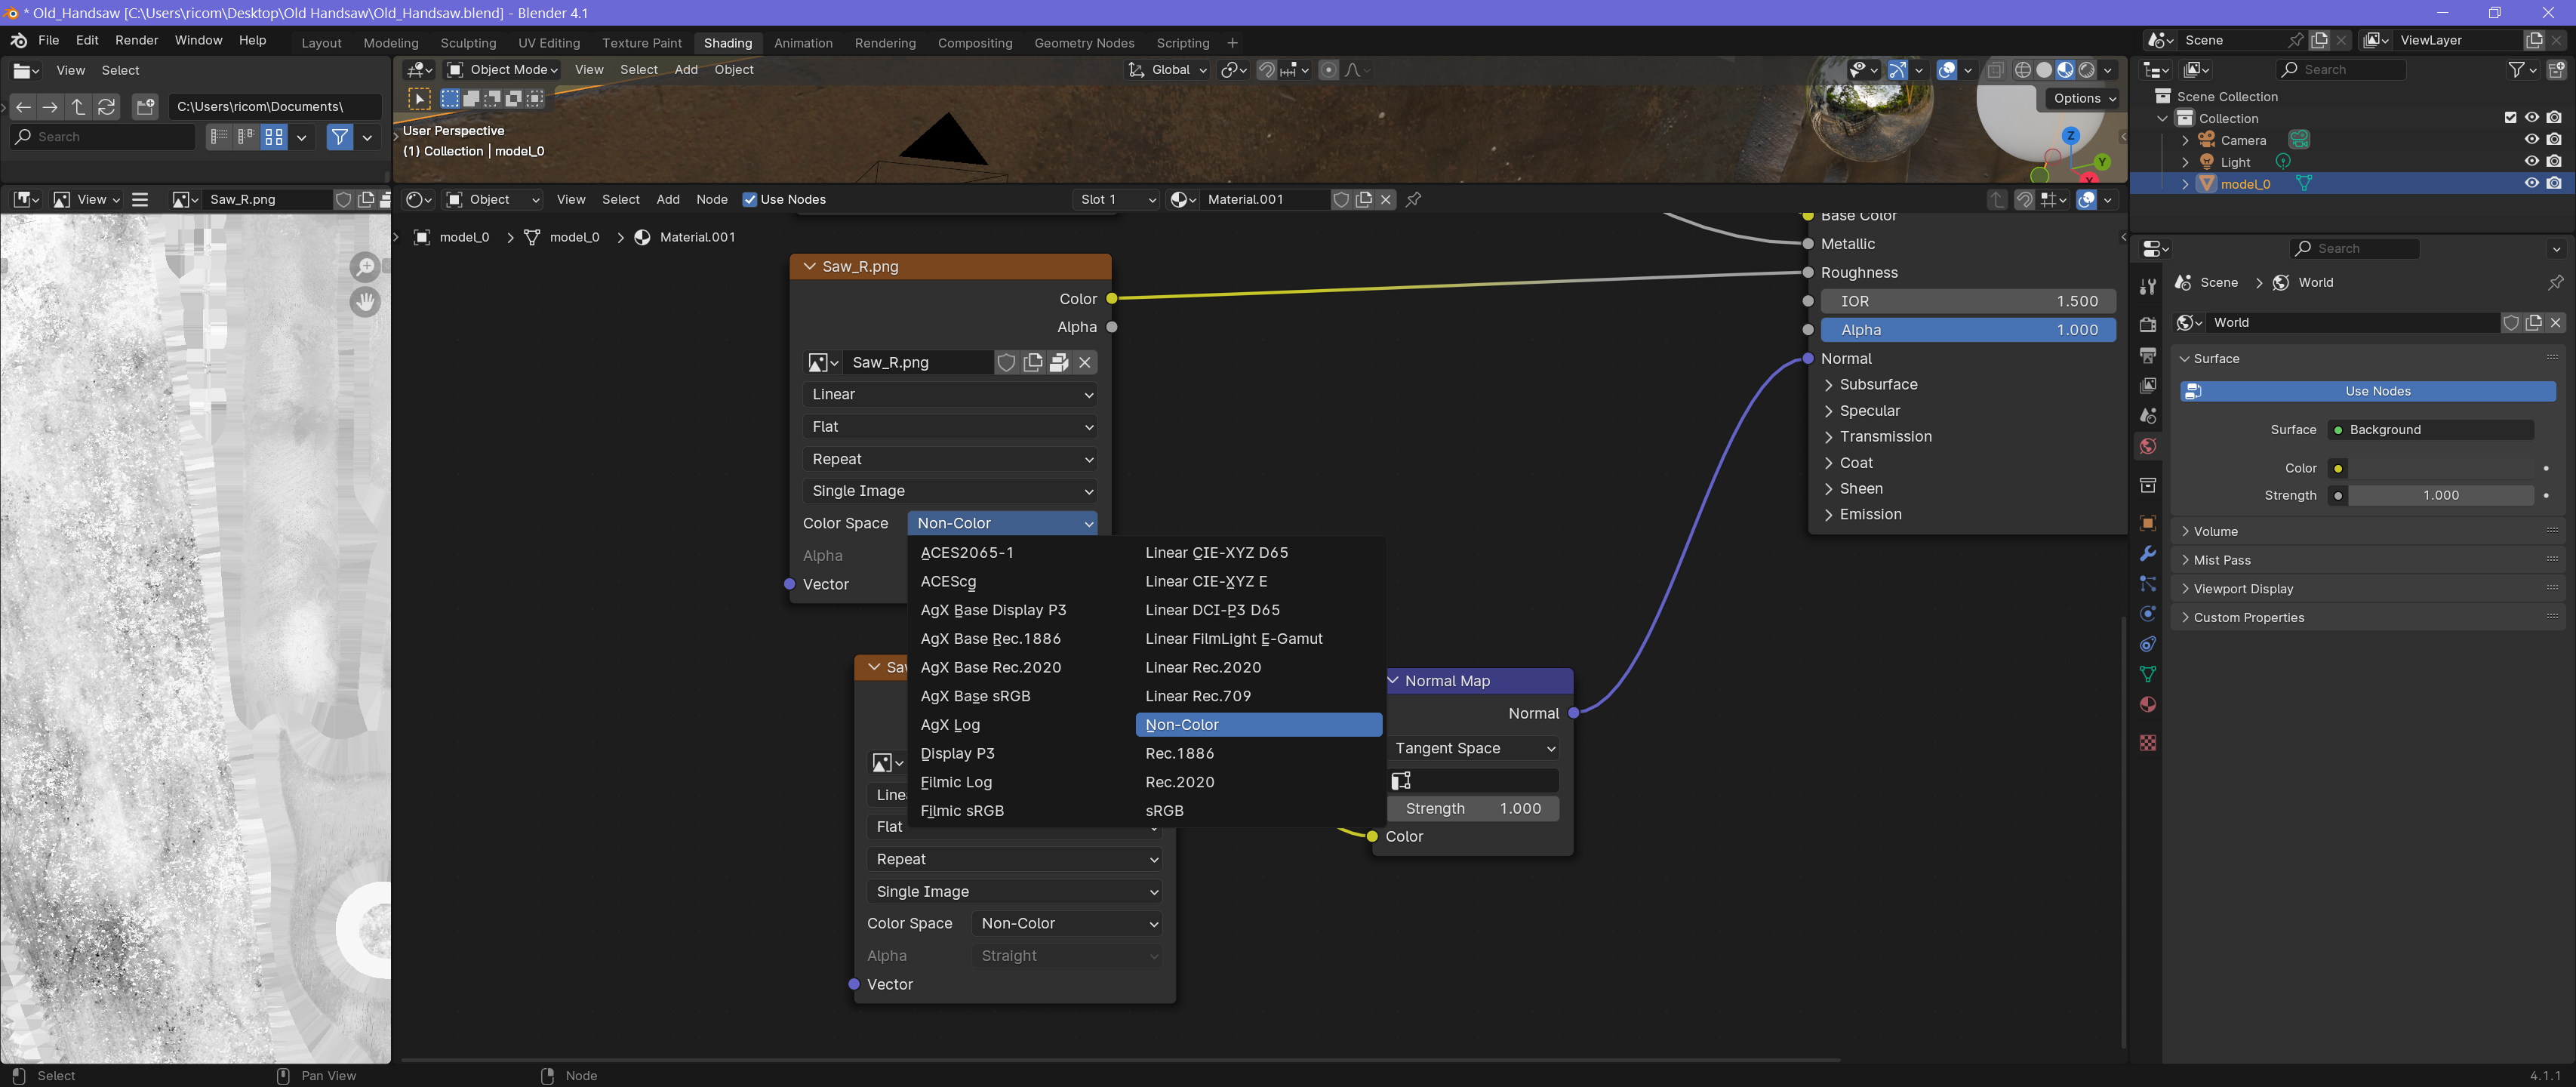
Task: Open the Output properties tab
Action: point(2148,355)
